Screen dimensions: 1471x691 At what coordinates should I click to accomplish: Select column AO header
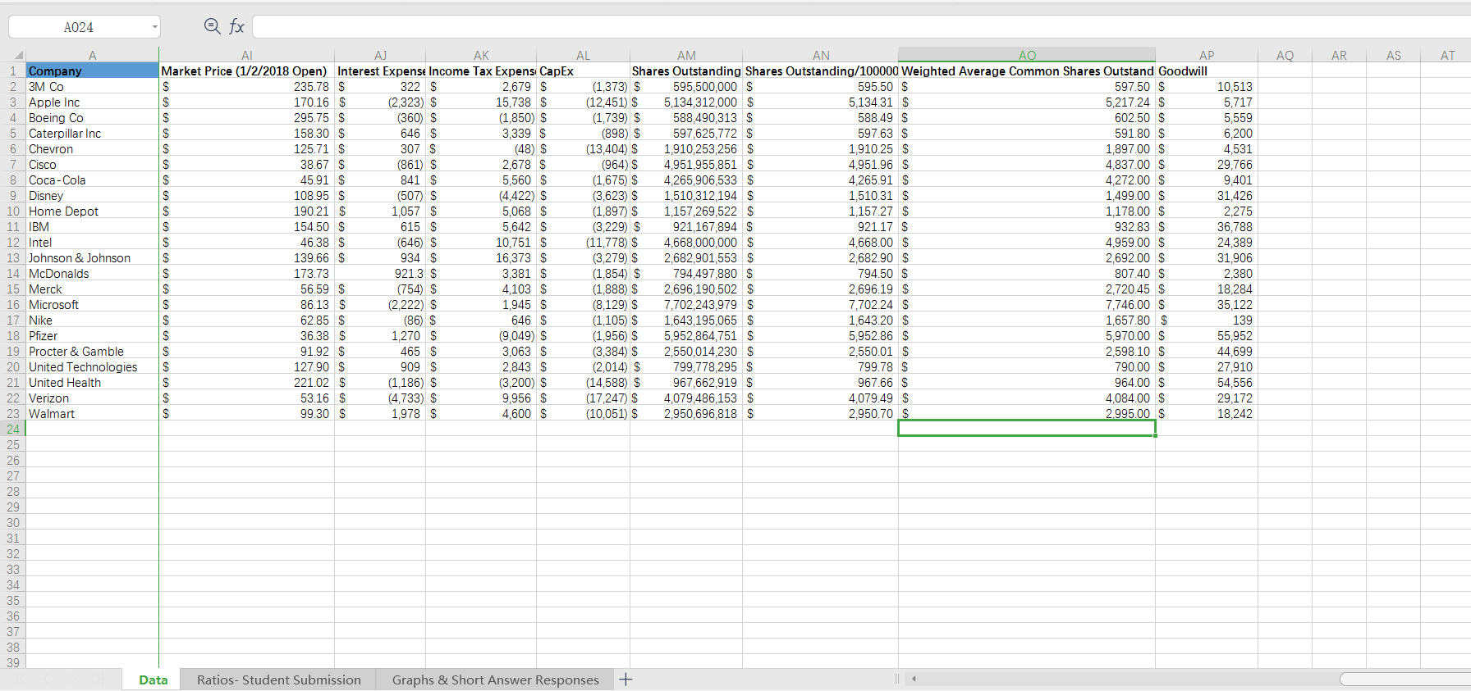1027,55
